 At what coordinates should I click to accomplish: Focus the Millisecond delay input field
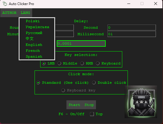[x=132, y=34]
